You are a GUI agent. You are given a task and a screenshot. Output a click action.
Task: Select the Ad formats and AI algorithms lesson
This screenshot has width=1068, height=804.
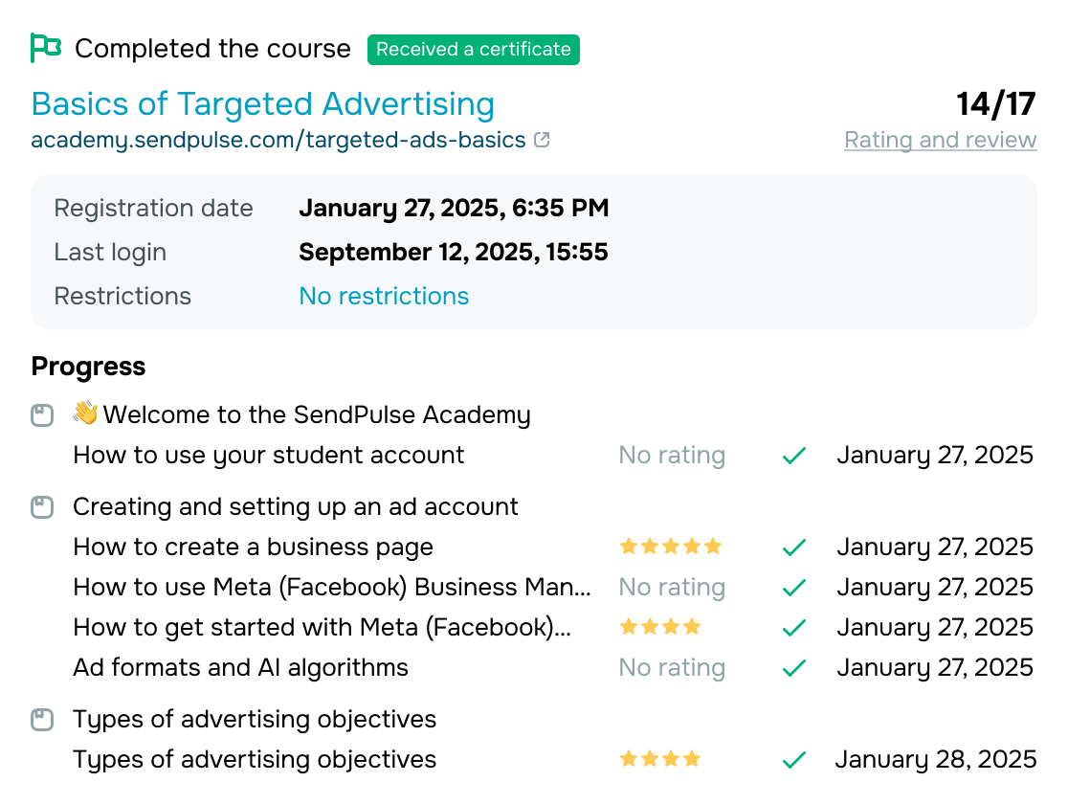pyautogui.click(x=241, y=668)
